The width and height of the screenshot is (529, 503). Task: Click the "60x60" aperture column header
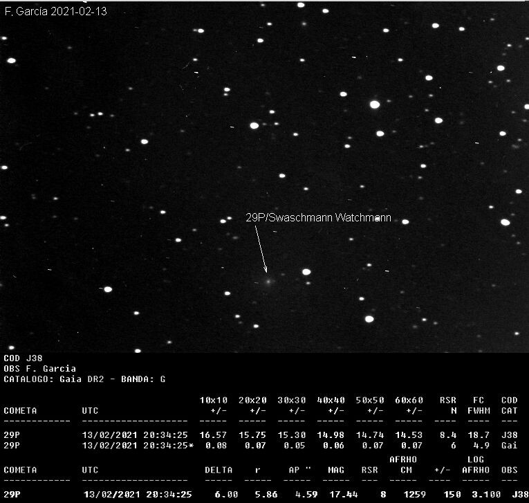point(409,401)
